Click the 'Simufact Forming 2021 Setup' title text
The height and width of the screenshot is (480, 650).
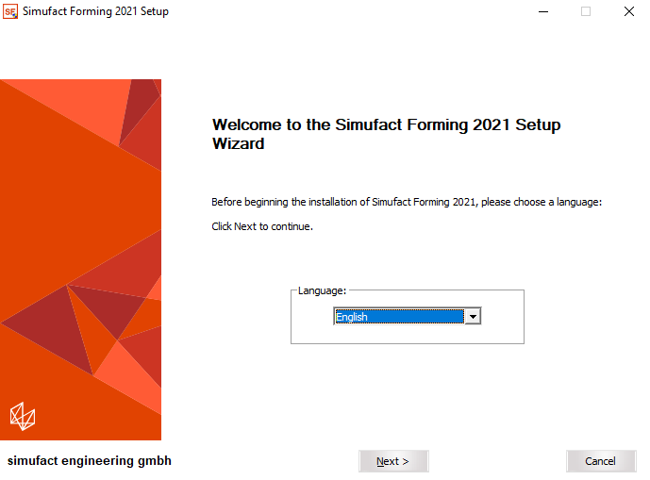pyautogui.click(x=96, y=11)
